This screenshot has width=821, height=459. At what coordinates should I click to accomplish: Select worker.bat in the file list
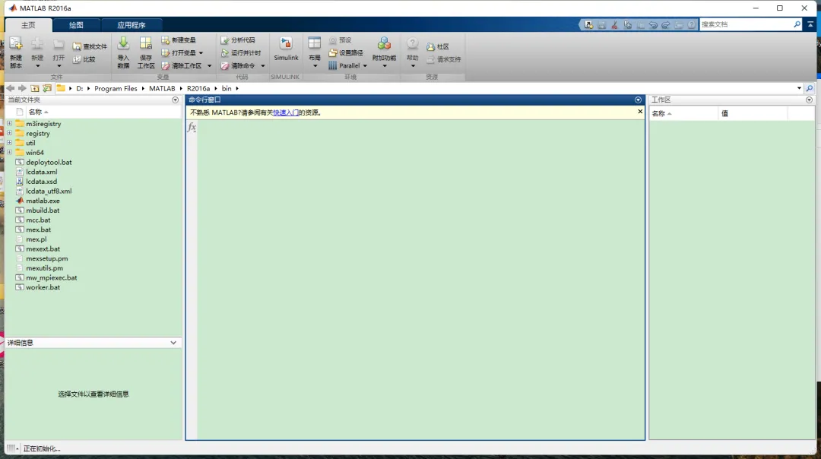(43, 287)
